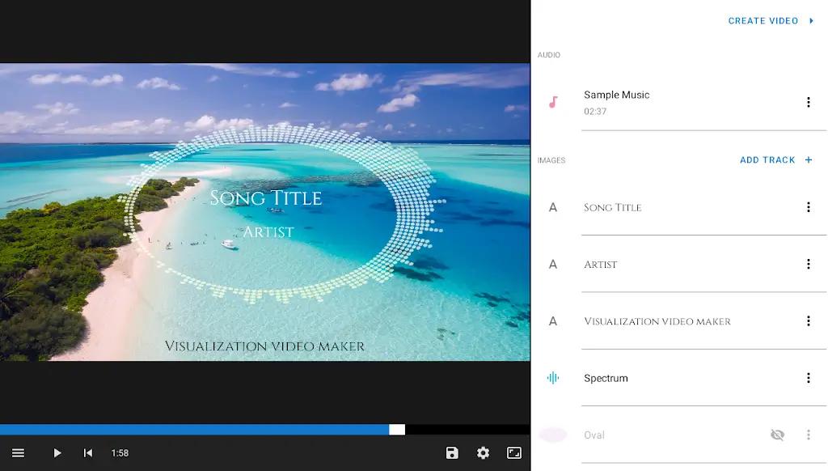Open the options menu for Sample Music

point(808,102)
